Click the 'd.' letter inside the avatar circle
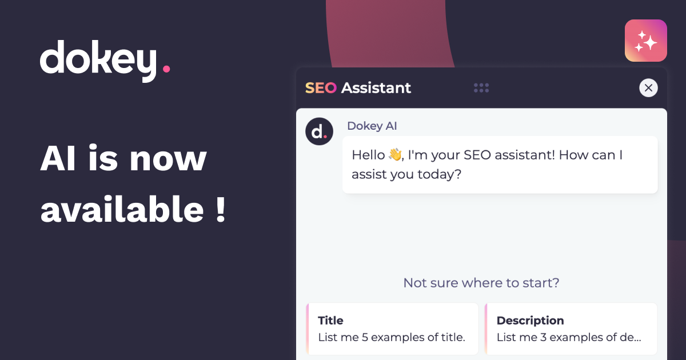 [319, 131]
